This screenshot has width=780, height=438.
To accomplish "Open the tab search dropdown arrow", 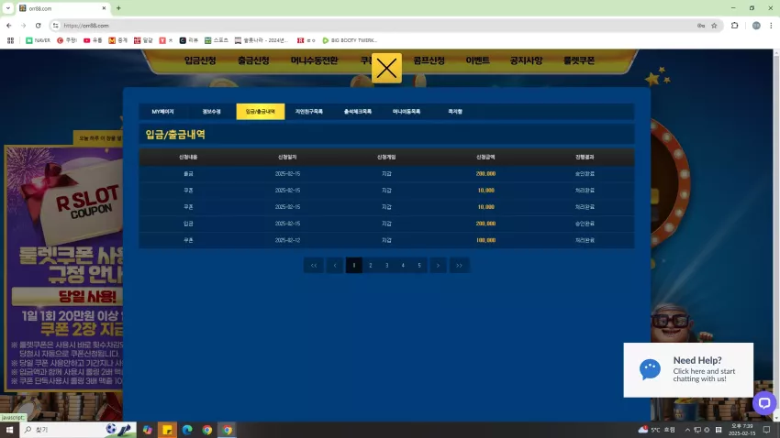I will click(8, 8).
